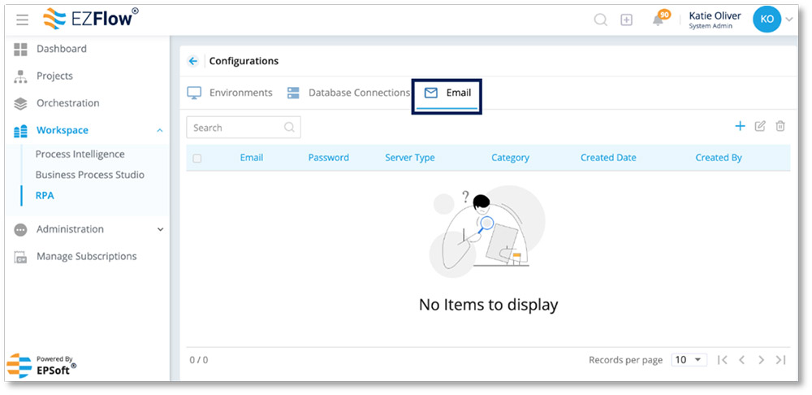Sort by the Email column header
This screenshot has width=812, height=395.
[x=251, y=158]
